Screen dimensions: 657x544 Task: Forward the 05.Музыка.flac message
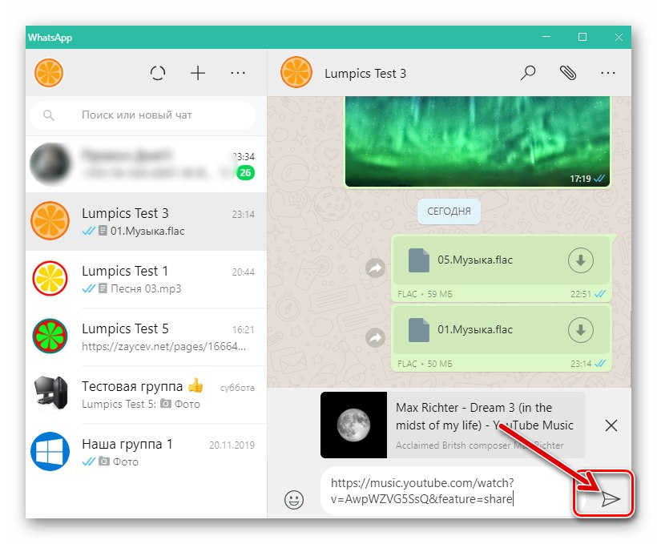(x=375, y=268)
